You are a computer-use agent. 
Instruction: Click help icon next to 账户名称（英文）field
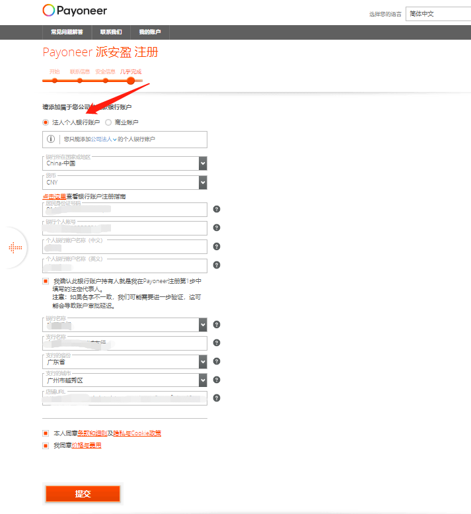[217, 265]
